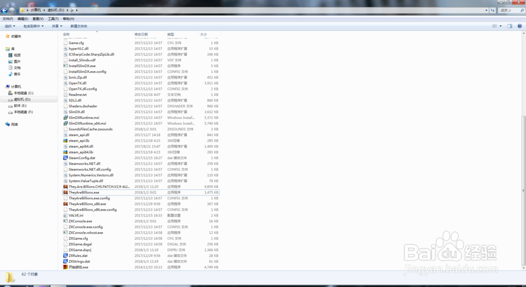Click the magnifier icon in the search box
Image resolution: width=526 pixels, height=287 pixels.
522,11
